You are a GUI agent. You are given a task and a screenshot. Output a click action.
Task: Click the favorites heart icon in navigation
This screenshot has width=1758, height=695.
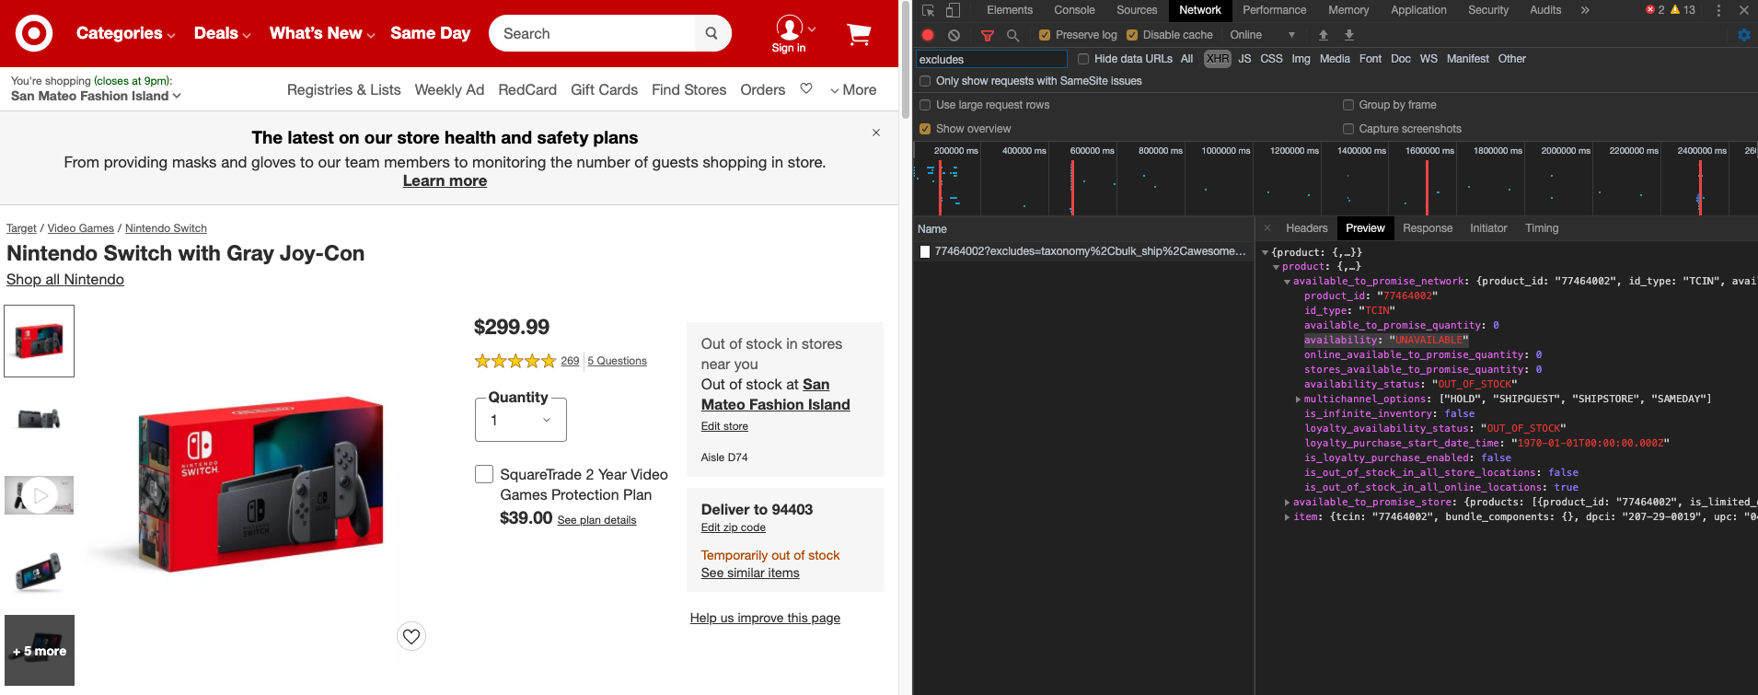pyautogui.click(x=806, y=89)
